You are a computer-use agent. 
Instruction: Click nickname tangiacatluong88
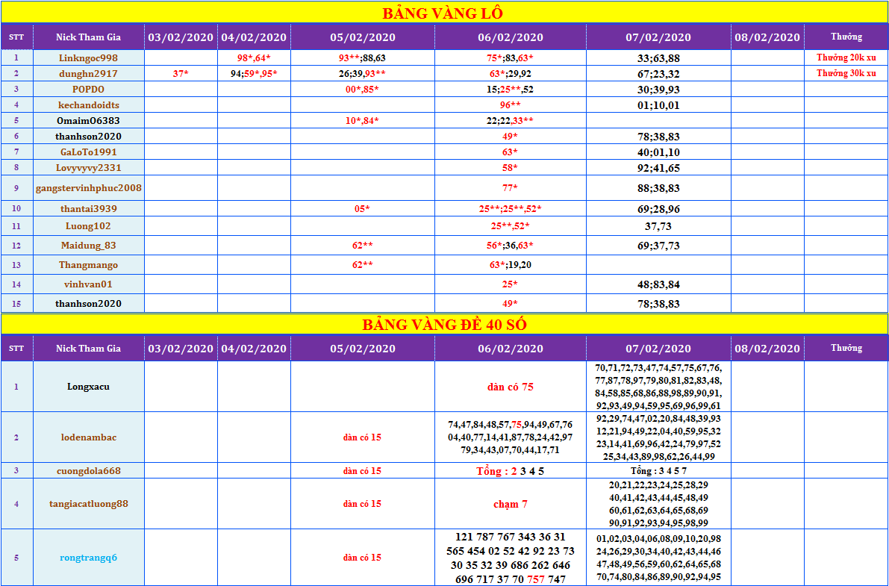[88, 503]
